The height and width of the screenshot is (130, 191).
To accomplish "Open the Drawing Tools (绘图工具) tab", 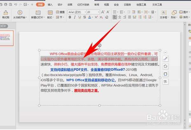I will pyautogui.click(x=141, y=5).
